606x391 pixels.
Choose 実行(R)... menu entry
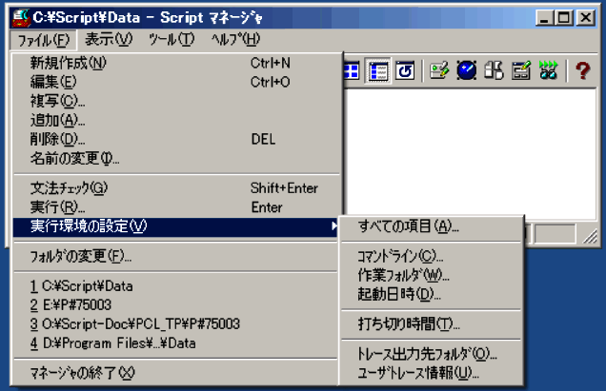click(176, 207)
